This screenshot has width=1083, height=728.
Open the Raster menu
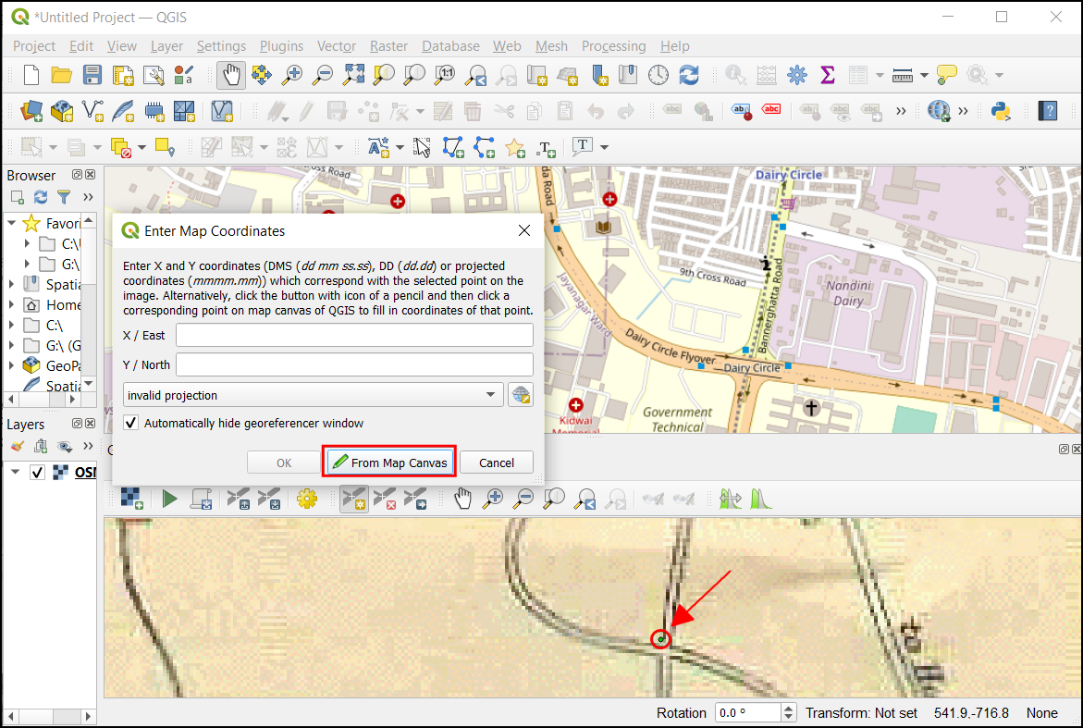click(388, 46)
